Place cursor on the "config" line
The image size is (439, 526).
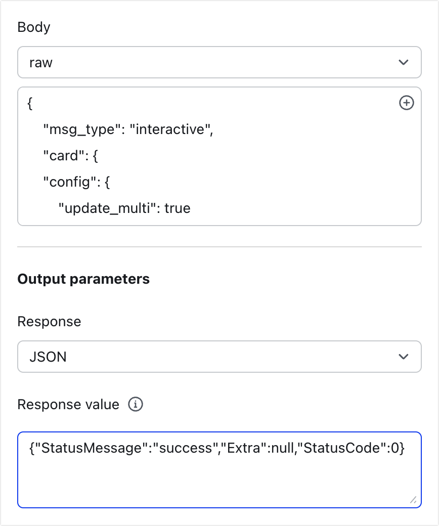pos(76,182)
